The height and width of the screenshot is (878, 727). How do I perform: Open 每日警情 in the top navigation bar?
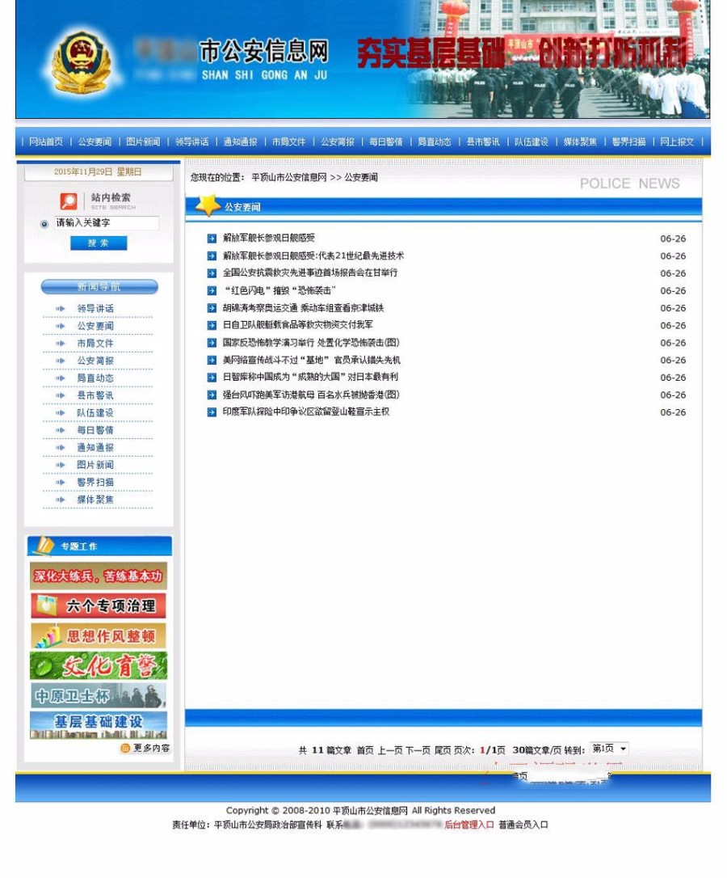[x=385, y=141]
